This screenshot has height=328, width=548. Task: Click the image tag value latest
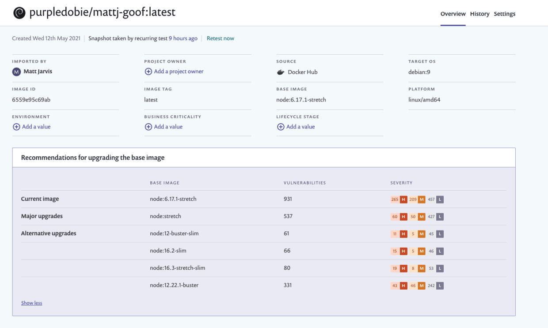pyautogui.click(x=151, y=100)
